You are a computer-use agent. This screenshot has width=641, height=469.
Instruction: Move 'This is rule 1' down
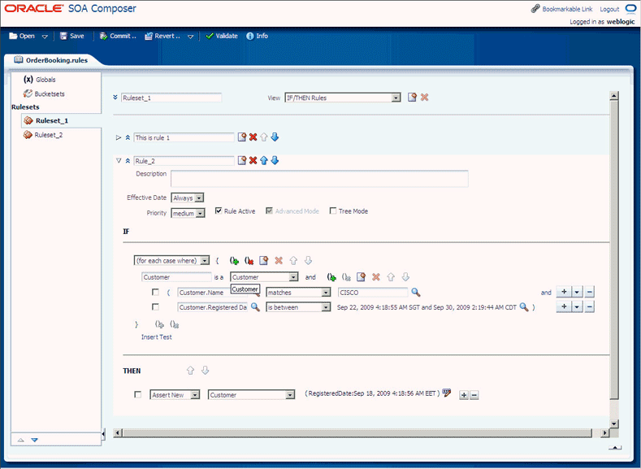[x=275, y=137]
